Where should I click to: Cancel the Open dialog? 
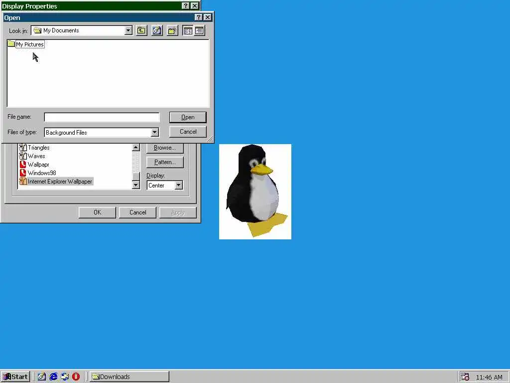pos(188,132)
